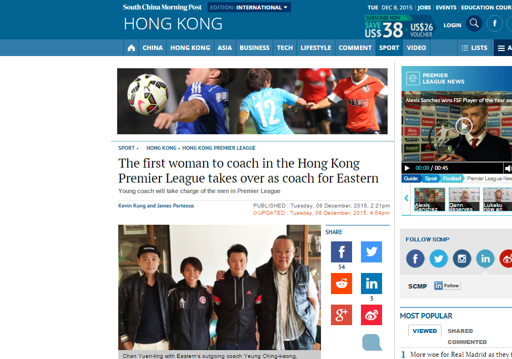Click the home icon in navigation bar
512x359 pixels.
tap(131, 48)
